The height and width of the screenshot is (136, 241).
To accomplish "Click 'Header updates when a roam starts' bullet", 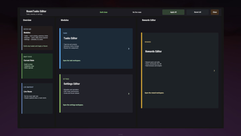I will (x=35, y=98).
